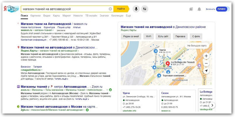Click green badge near 2gis.ru URL
The height and width of the screenshot is (117, 235).
coord(87,110)
